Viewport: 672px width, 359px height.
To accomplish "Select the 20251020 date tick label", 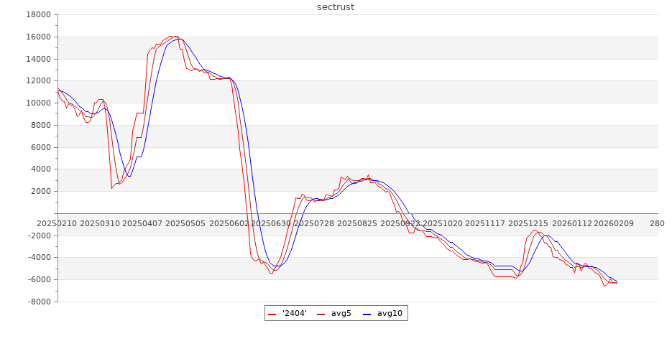I will pos(444,223).
